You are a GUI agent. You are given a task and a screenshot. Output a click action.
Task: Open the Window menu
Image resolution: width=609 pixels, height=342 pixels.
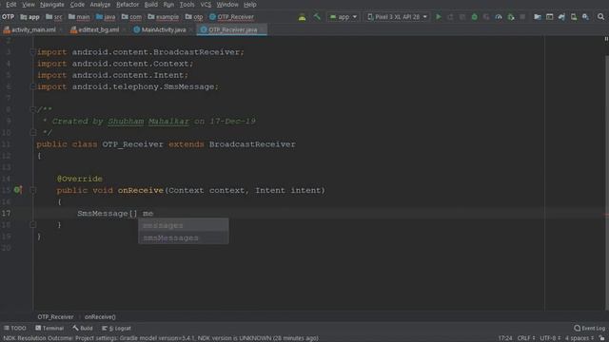pos(227,5)
